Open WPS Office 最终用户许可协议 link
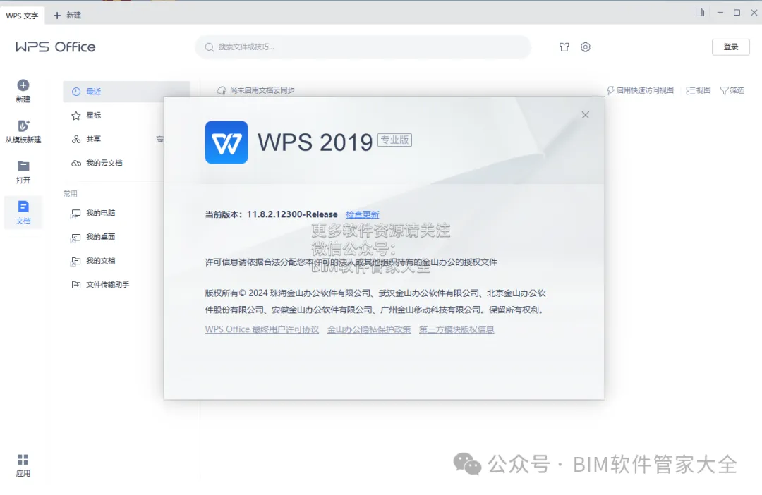 (x=262, y=329)
